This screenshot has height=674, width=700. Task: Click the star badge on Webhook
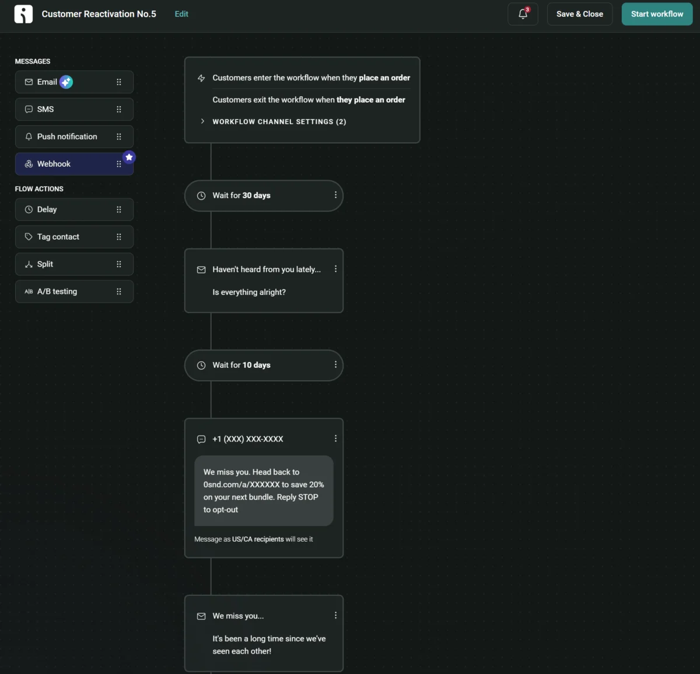tap(129, 157)
